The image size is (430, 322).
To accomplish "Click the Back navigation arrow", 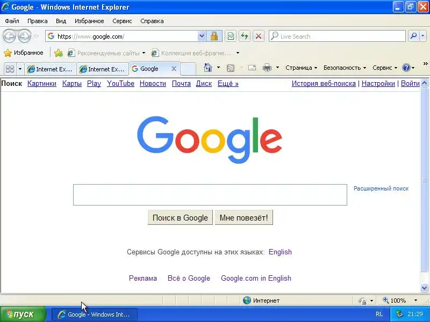I will (9, 36).
